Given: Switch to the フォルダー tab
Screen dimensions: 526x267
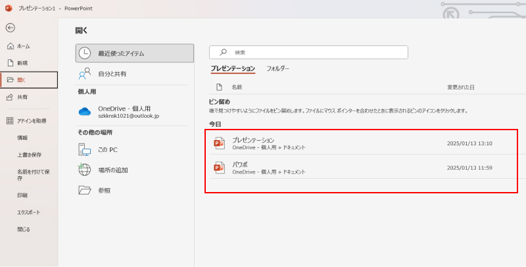Looking at the screenshot, I should (277, 69).
